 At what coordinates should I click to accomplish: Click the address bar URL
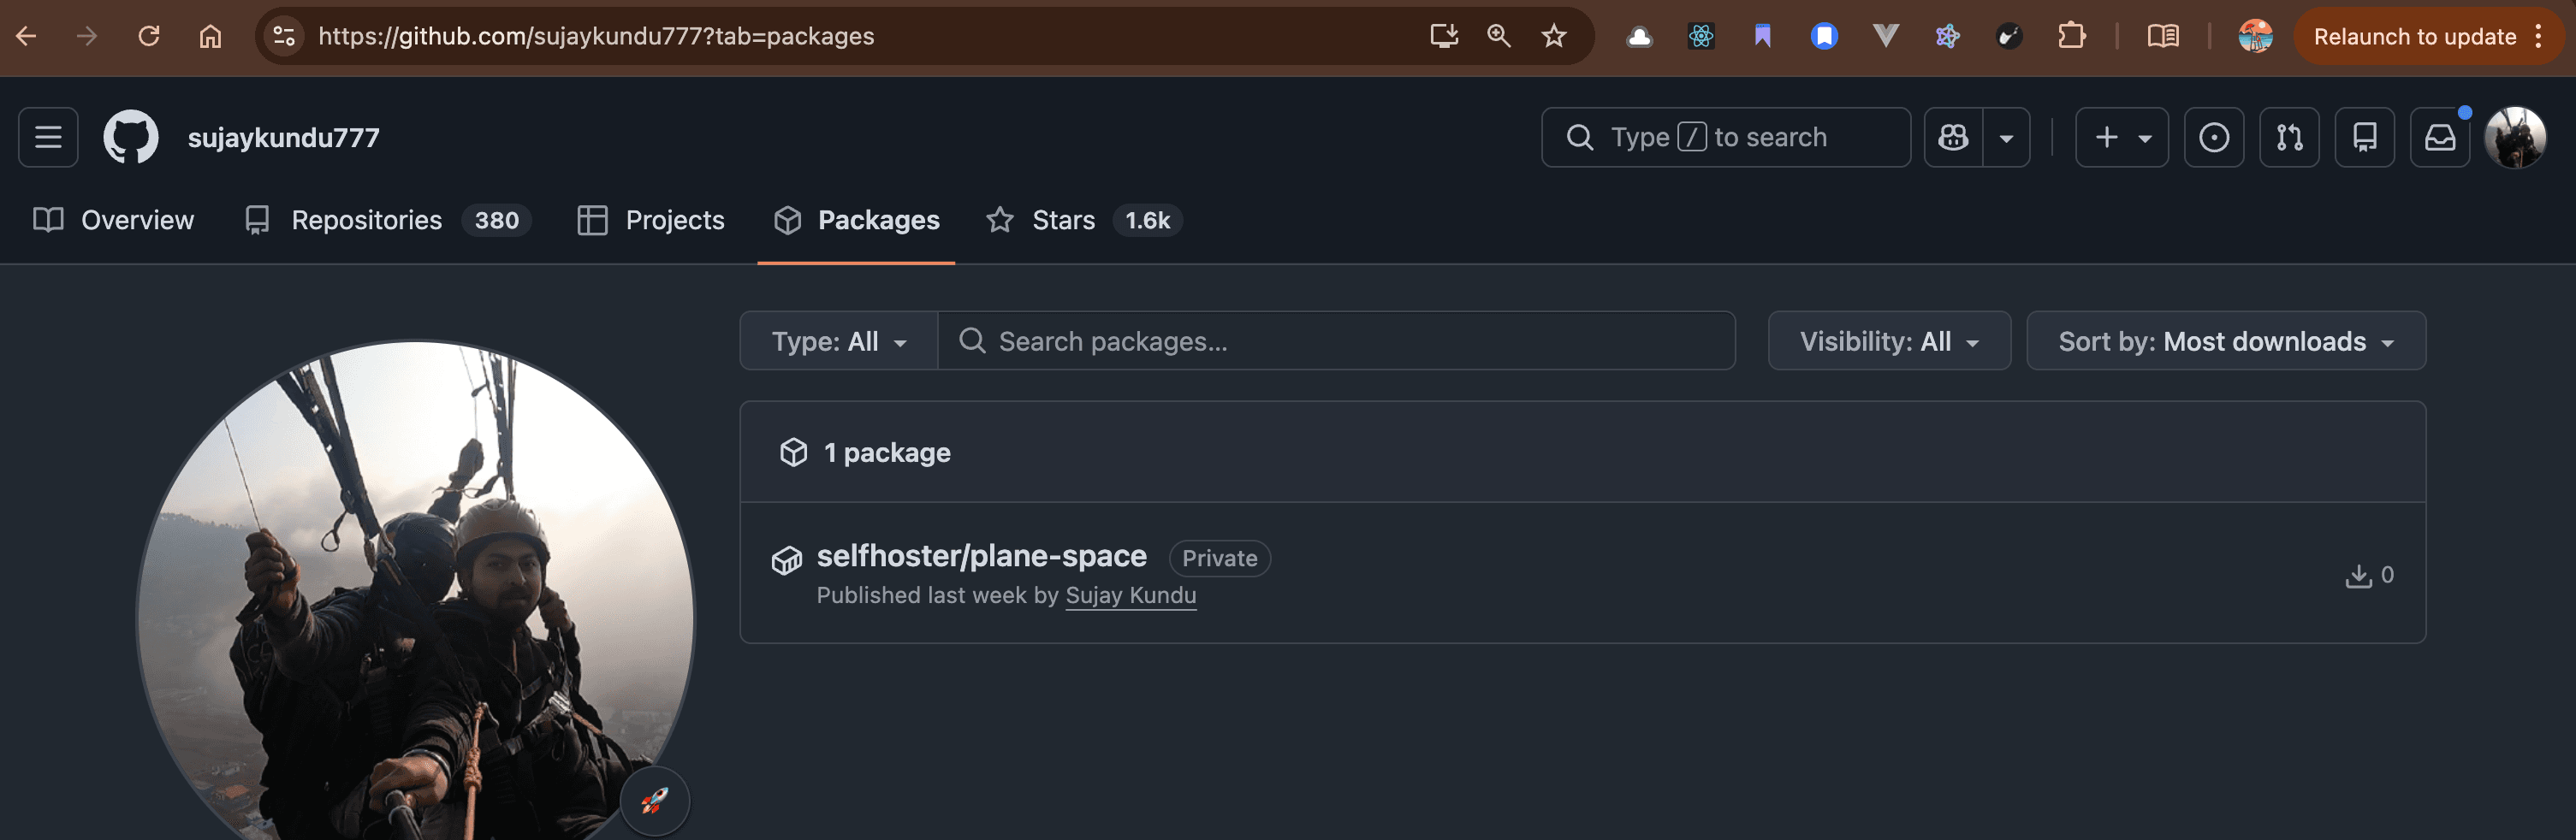(596, 36)
